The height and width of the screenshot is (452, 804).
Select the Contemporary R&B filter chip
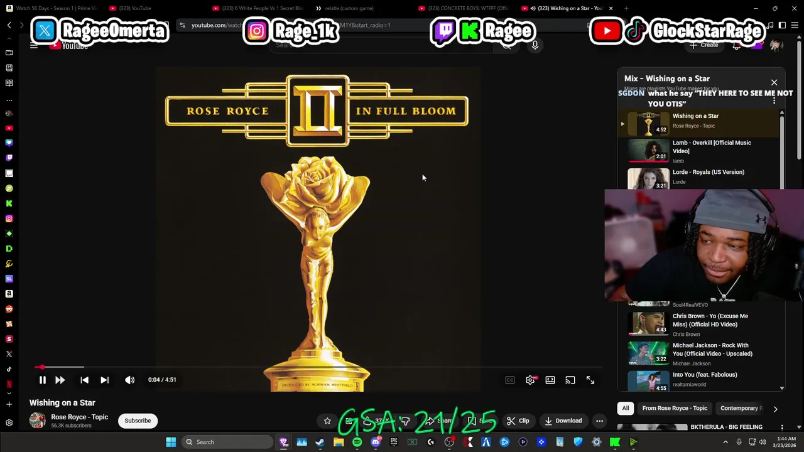click(x=741, y=408)
